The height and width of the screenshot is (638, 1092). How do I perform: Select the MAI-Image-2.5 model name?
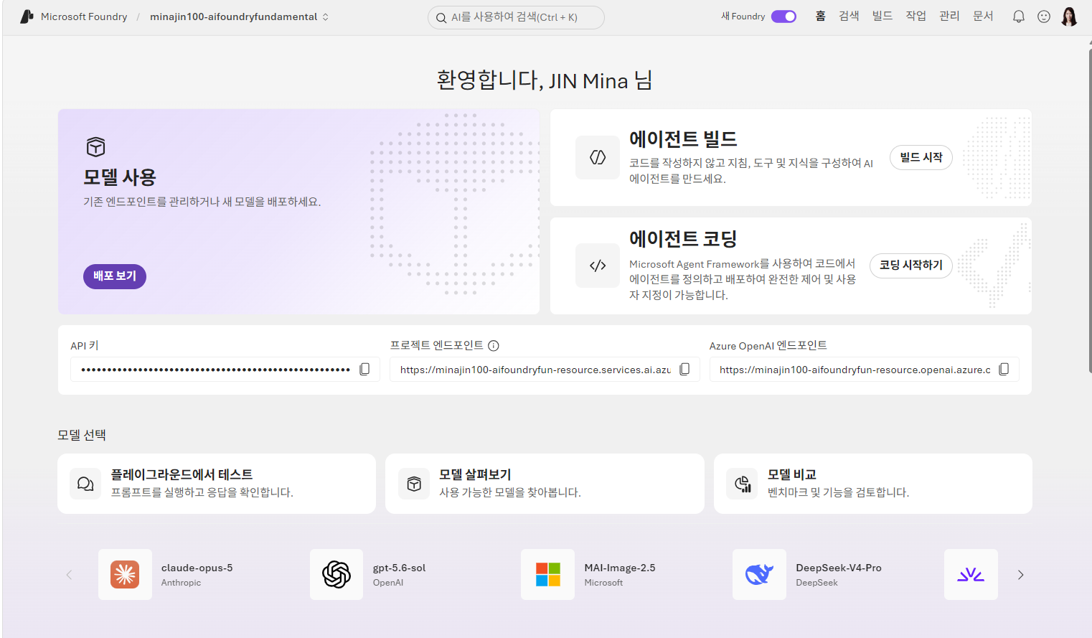[x=620, y=568]
